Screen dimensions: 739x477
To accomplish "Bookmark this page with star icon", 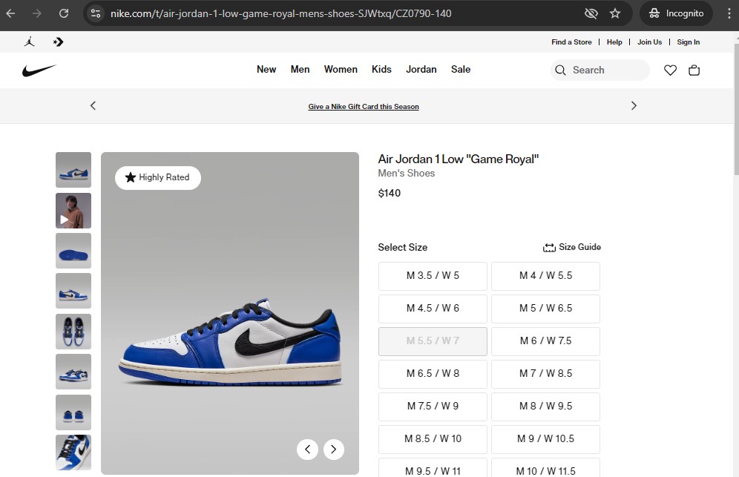I will pyautogui.click(x=615, y=13).
